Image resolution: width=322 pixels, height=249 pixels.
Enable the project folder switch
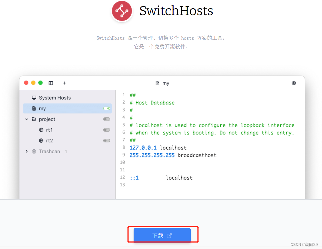[x=106, y=119]
